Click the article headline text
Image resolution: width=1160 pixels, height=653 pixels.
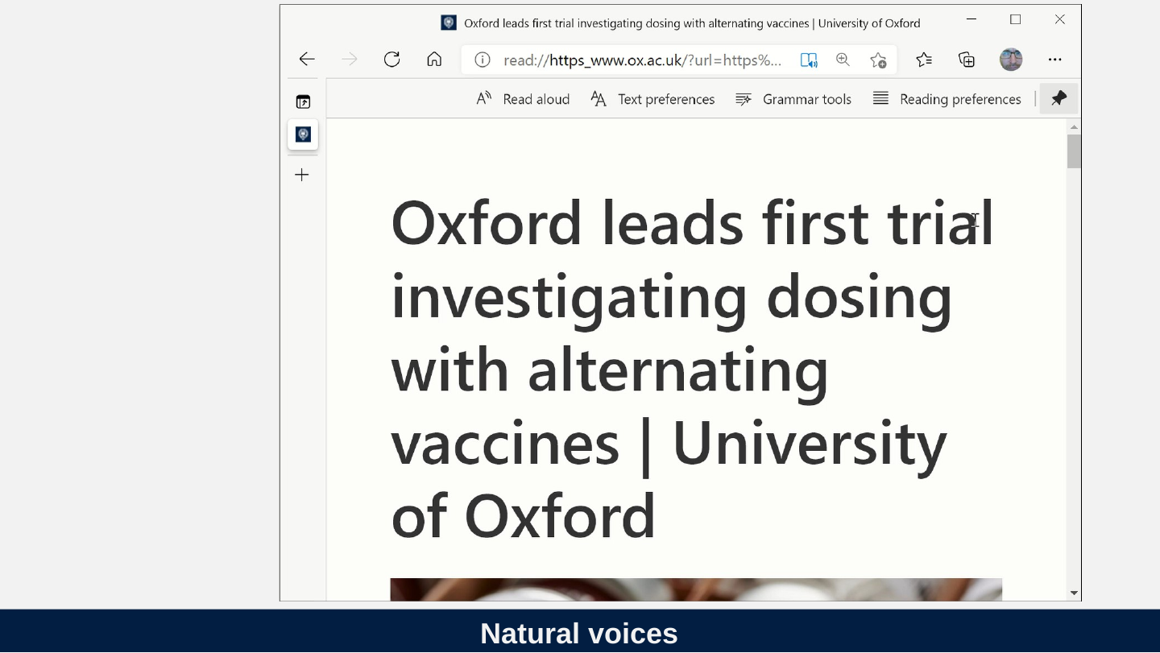coord(693,368)
